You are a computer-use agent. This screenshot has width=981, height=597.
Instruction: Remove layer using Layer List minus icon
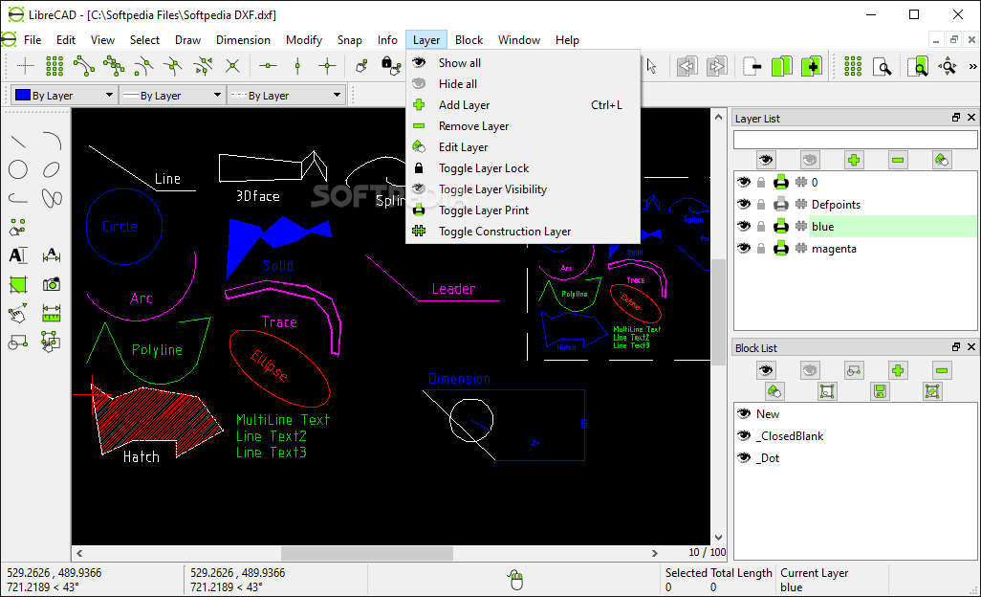(x=898, y=160)
